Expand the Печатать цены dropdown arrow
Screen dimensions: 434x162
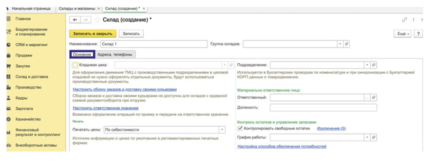click(222, 130)
